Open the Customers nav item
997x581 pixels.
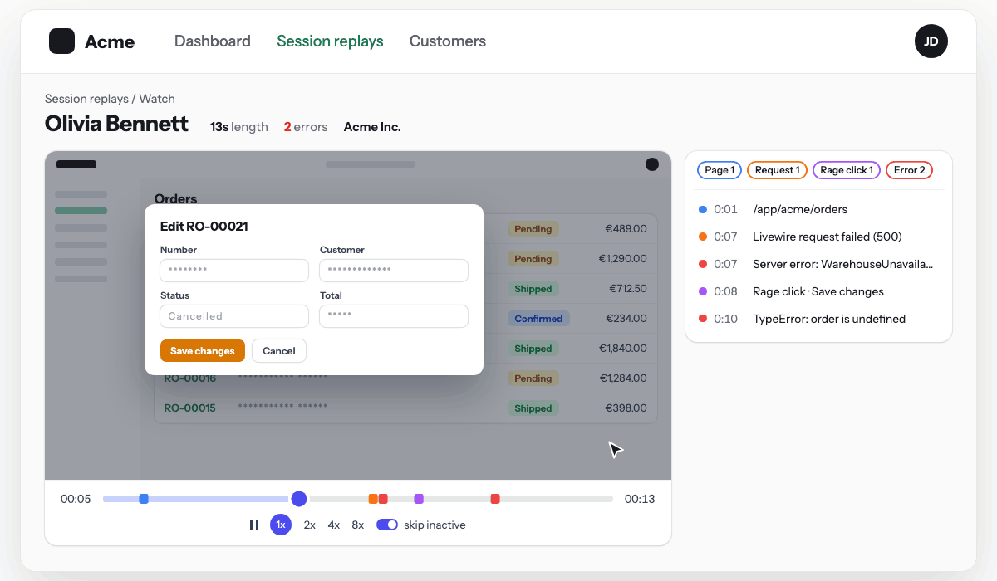(448, 41)
